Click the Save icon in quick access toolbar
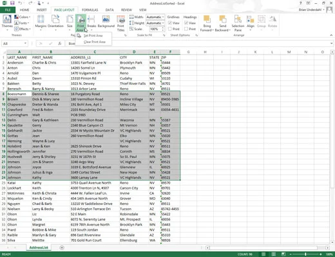Image resolution: width=335 pixels, height=257 pixels. (12, 3)
